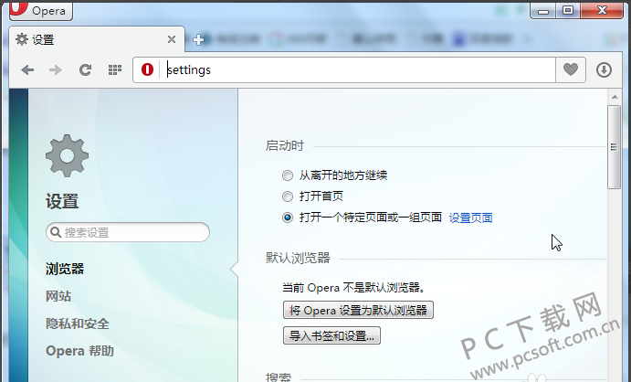
Task: Maximize the Opera window
Action: tap(568, 10)
